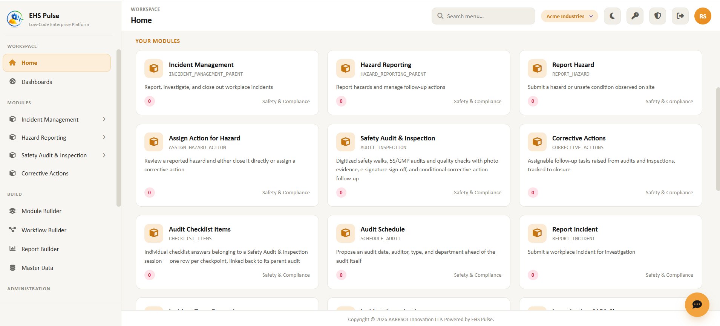Click Safety & Compliance on the Audit Schedule card
720x326 pixels.
(x=477, y=275)
